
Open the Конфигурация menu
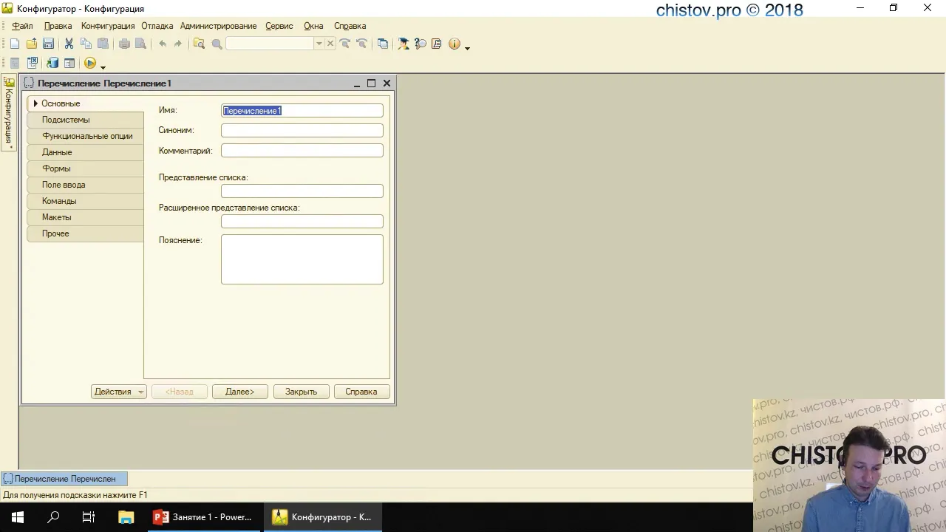point(108,26)
